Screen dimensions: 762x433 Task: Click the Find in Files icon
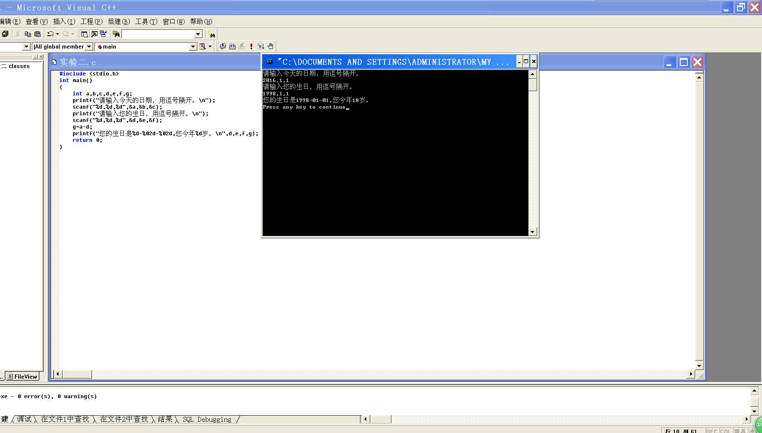click(116, 34)
